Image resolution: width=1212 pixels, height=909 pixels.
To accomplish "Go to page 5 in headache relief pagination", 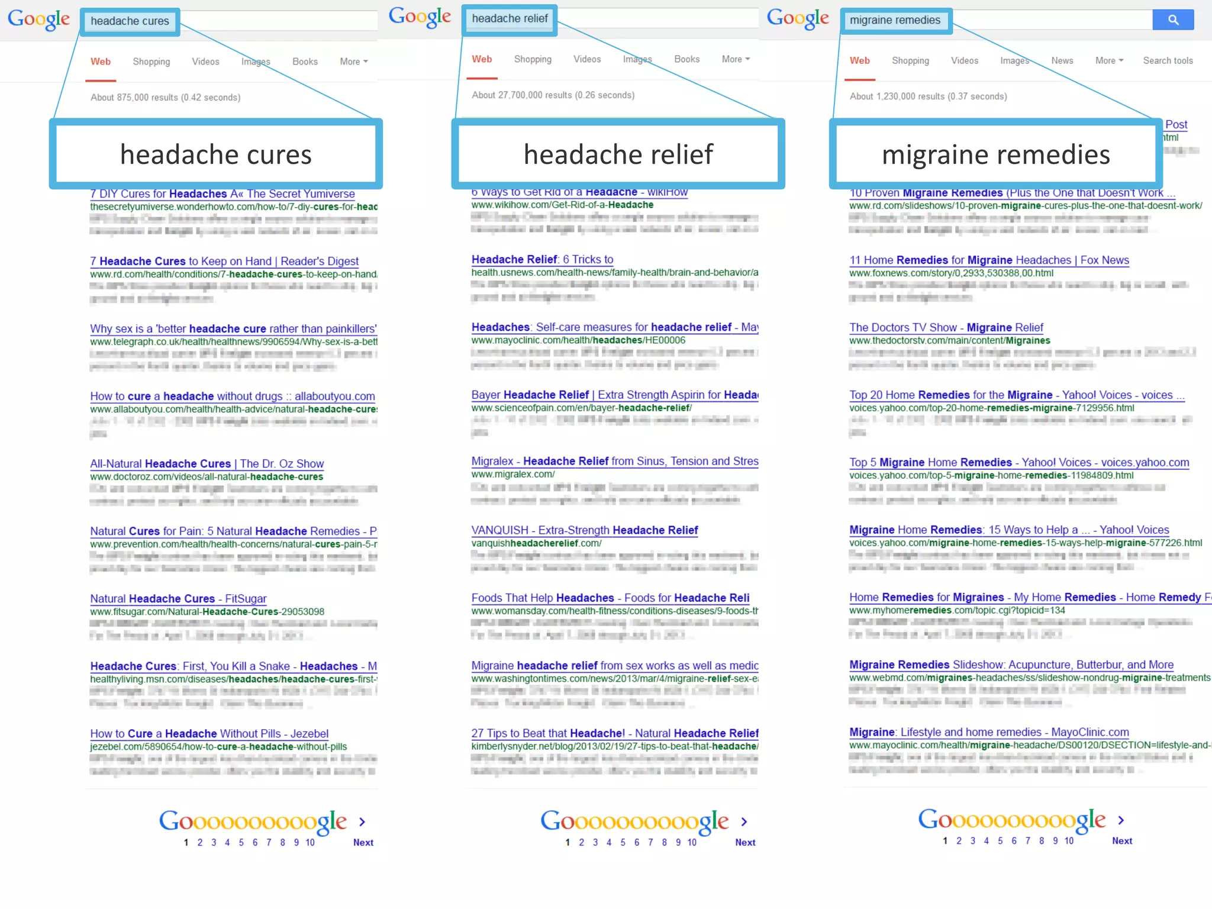I will tap(623, 842).
